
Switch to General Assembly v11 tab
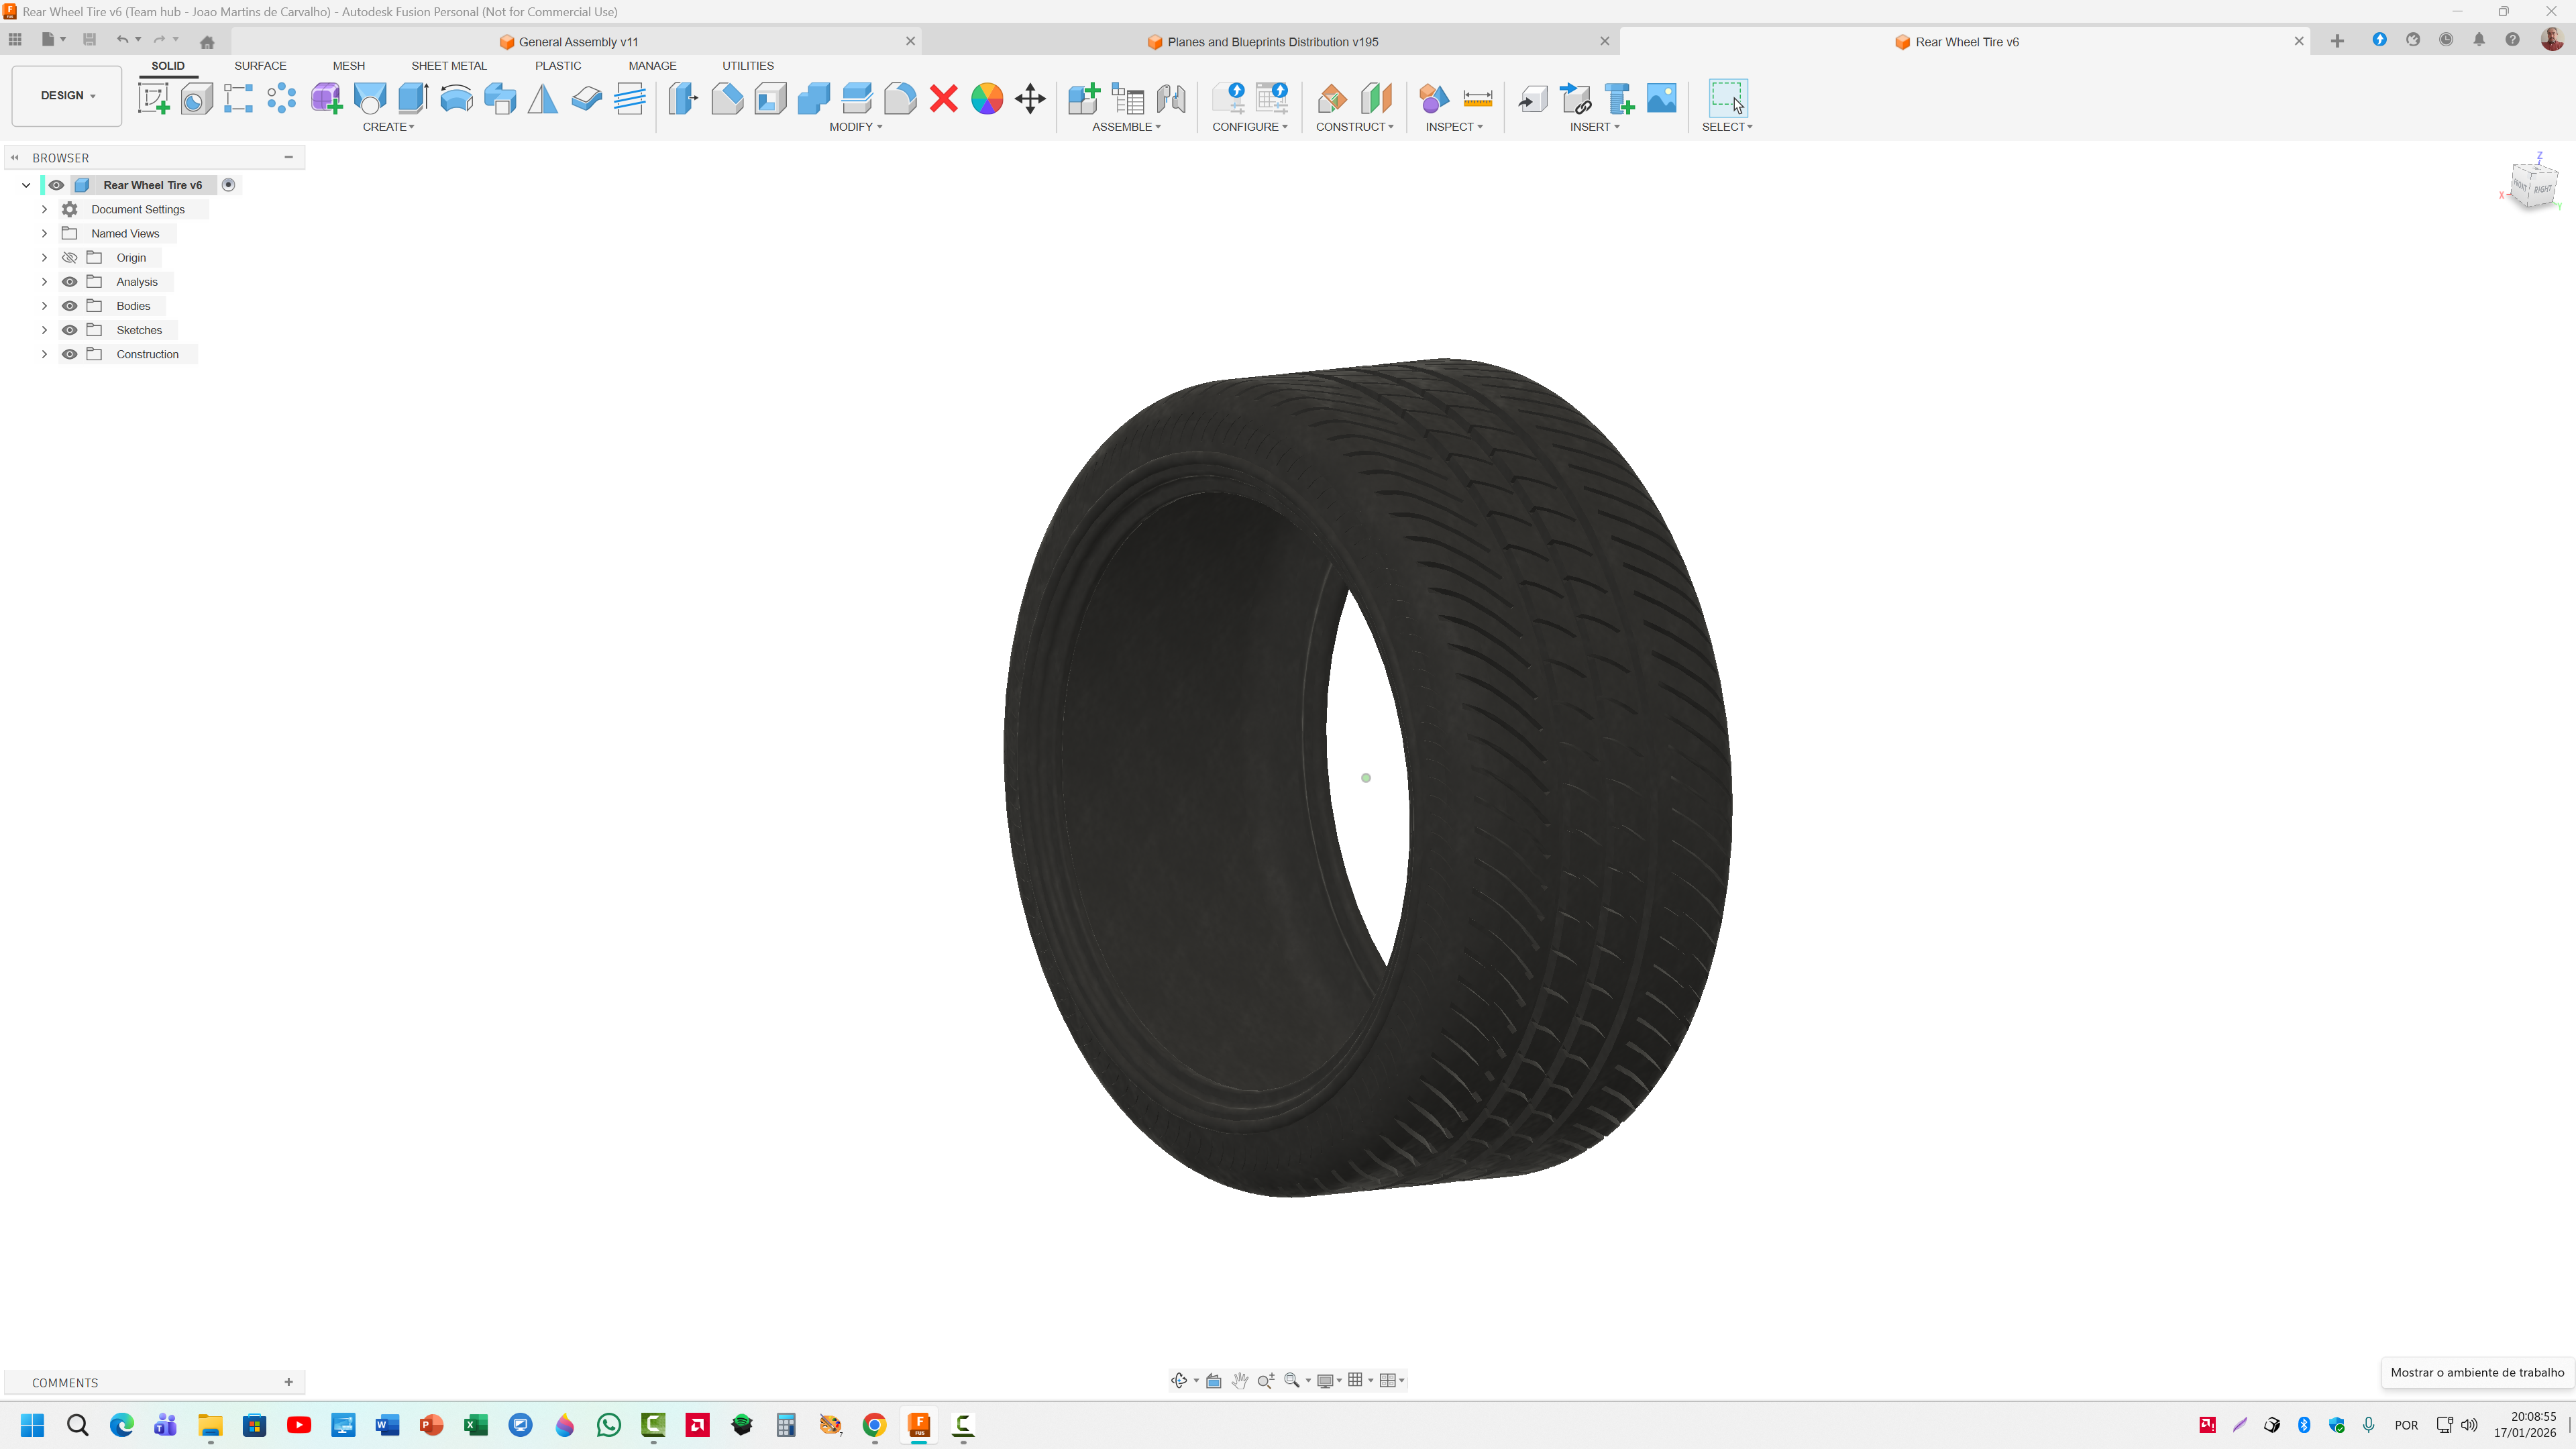click(x=577, y=42)
